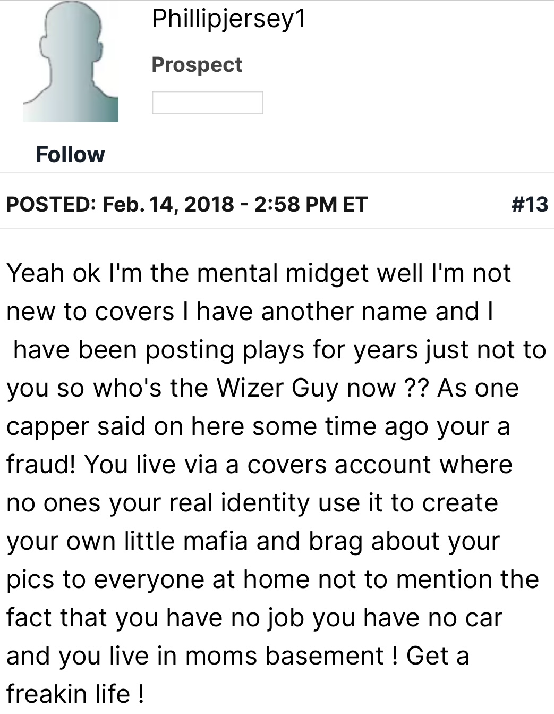Click the POSTED: label
This screenshot has width=554, height=714.
pyautogui.click(x=51, y=204)
